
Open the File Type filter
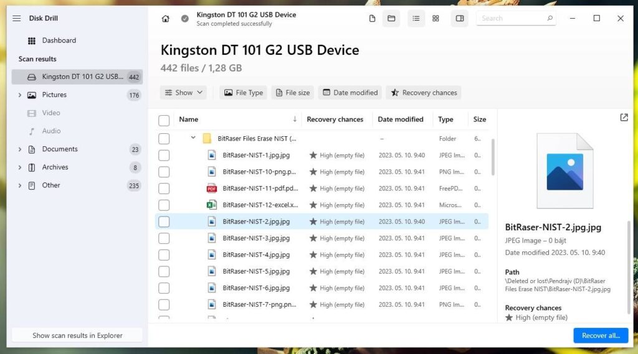click(x=244, y=93)
